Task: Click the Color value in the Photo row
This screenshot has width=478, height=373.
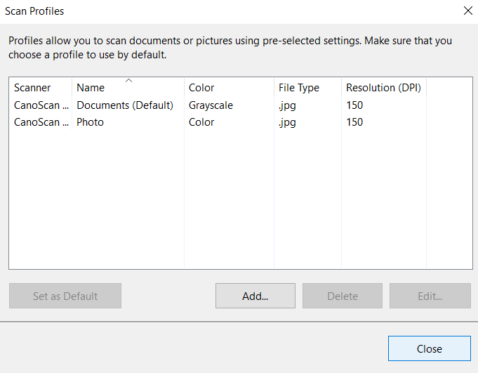Action: (x=201, y=122)
